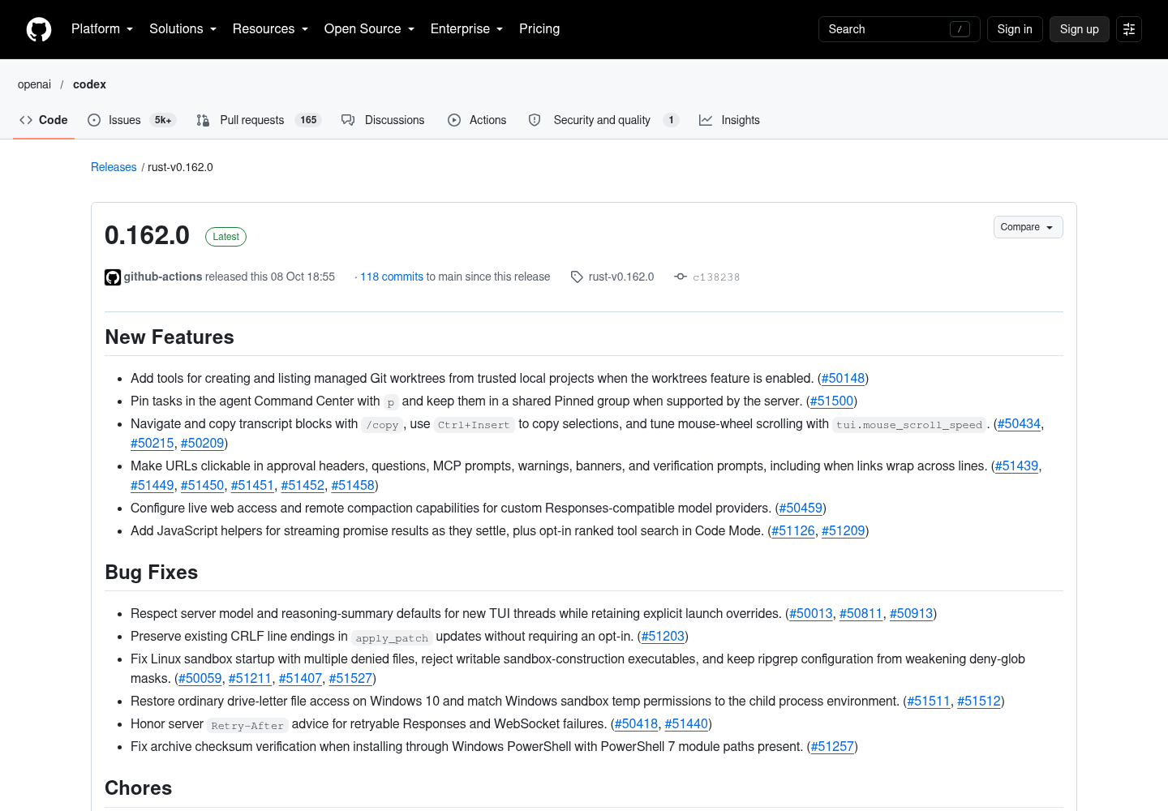Open the openai owner link
The image size is (1168, 811).
34,84
